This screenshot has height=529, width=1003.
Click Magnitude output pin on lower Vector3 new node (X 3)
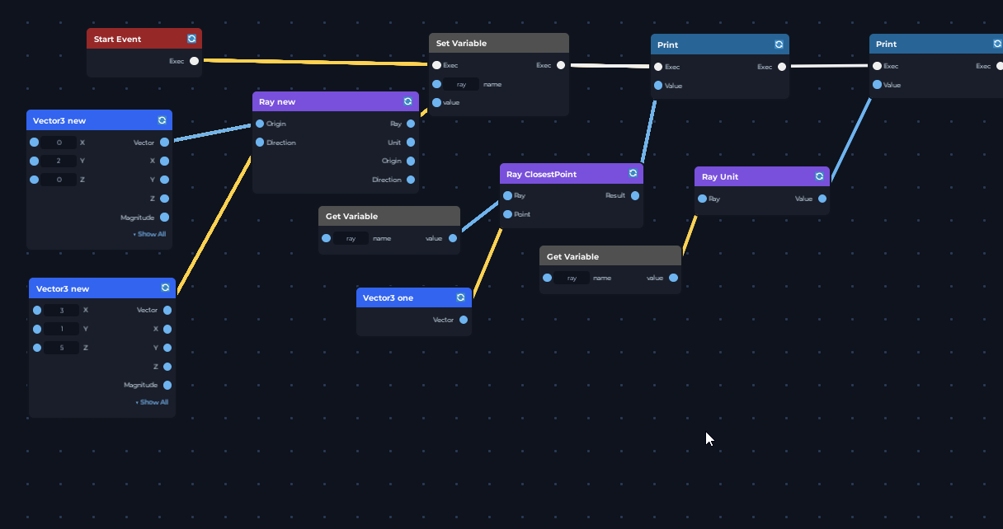tap(167, 385)
